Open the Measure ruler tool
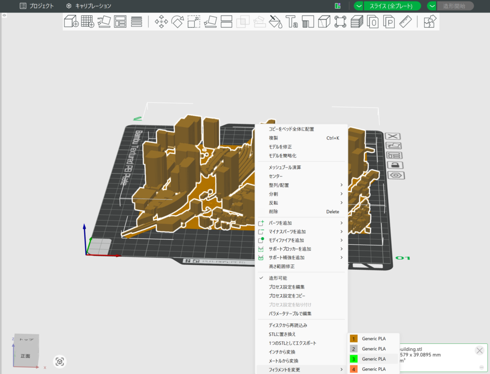490x374 pixels. tap(405, 22)
